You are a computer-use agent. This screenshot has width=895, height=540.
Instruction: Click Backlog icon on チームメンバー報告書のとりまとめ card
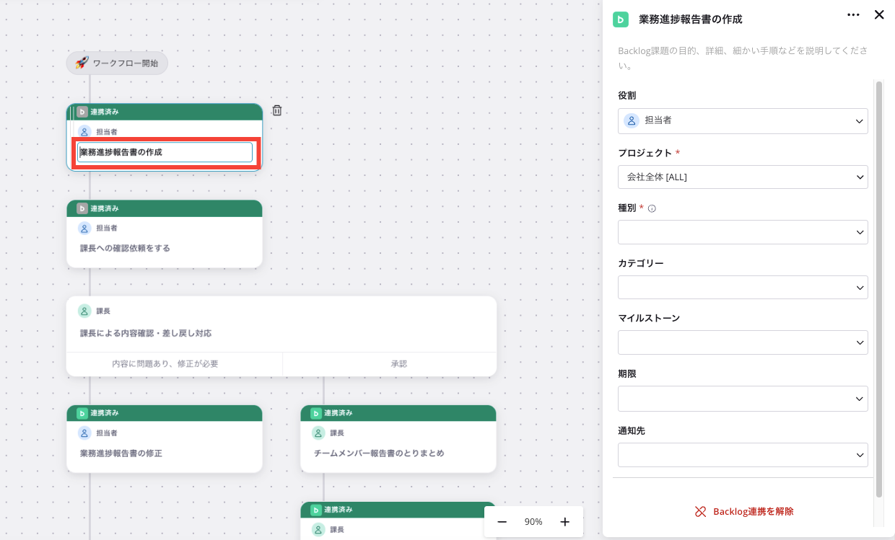point(316,413)
